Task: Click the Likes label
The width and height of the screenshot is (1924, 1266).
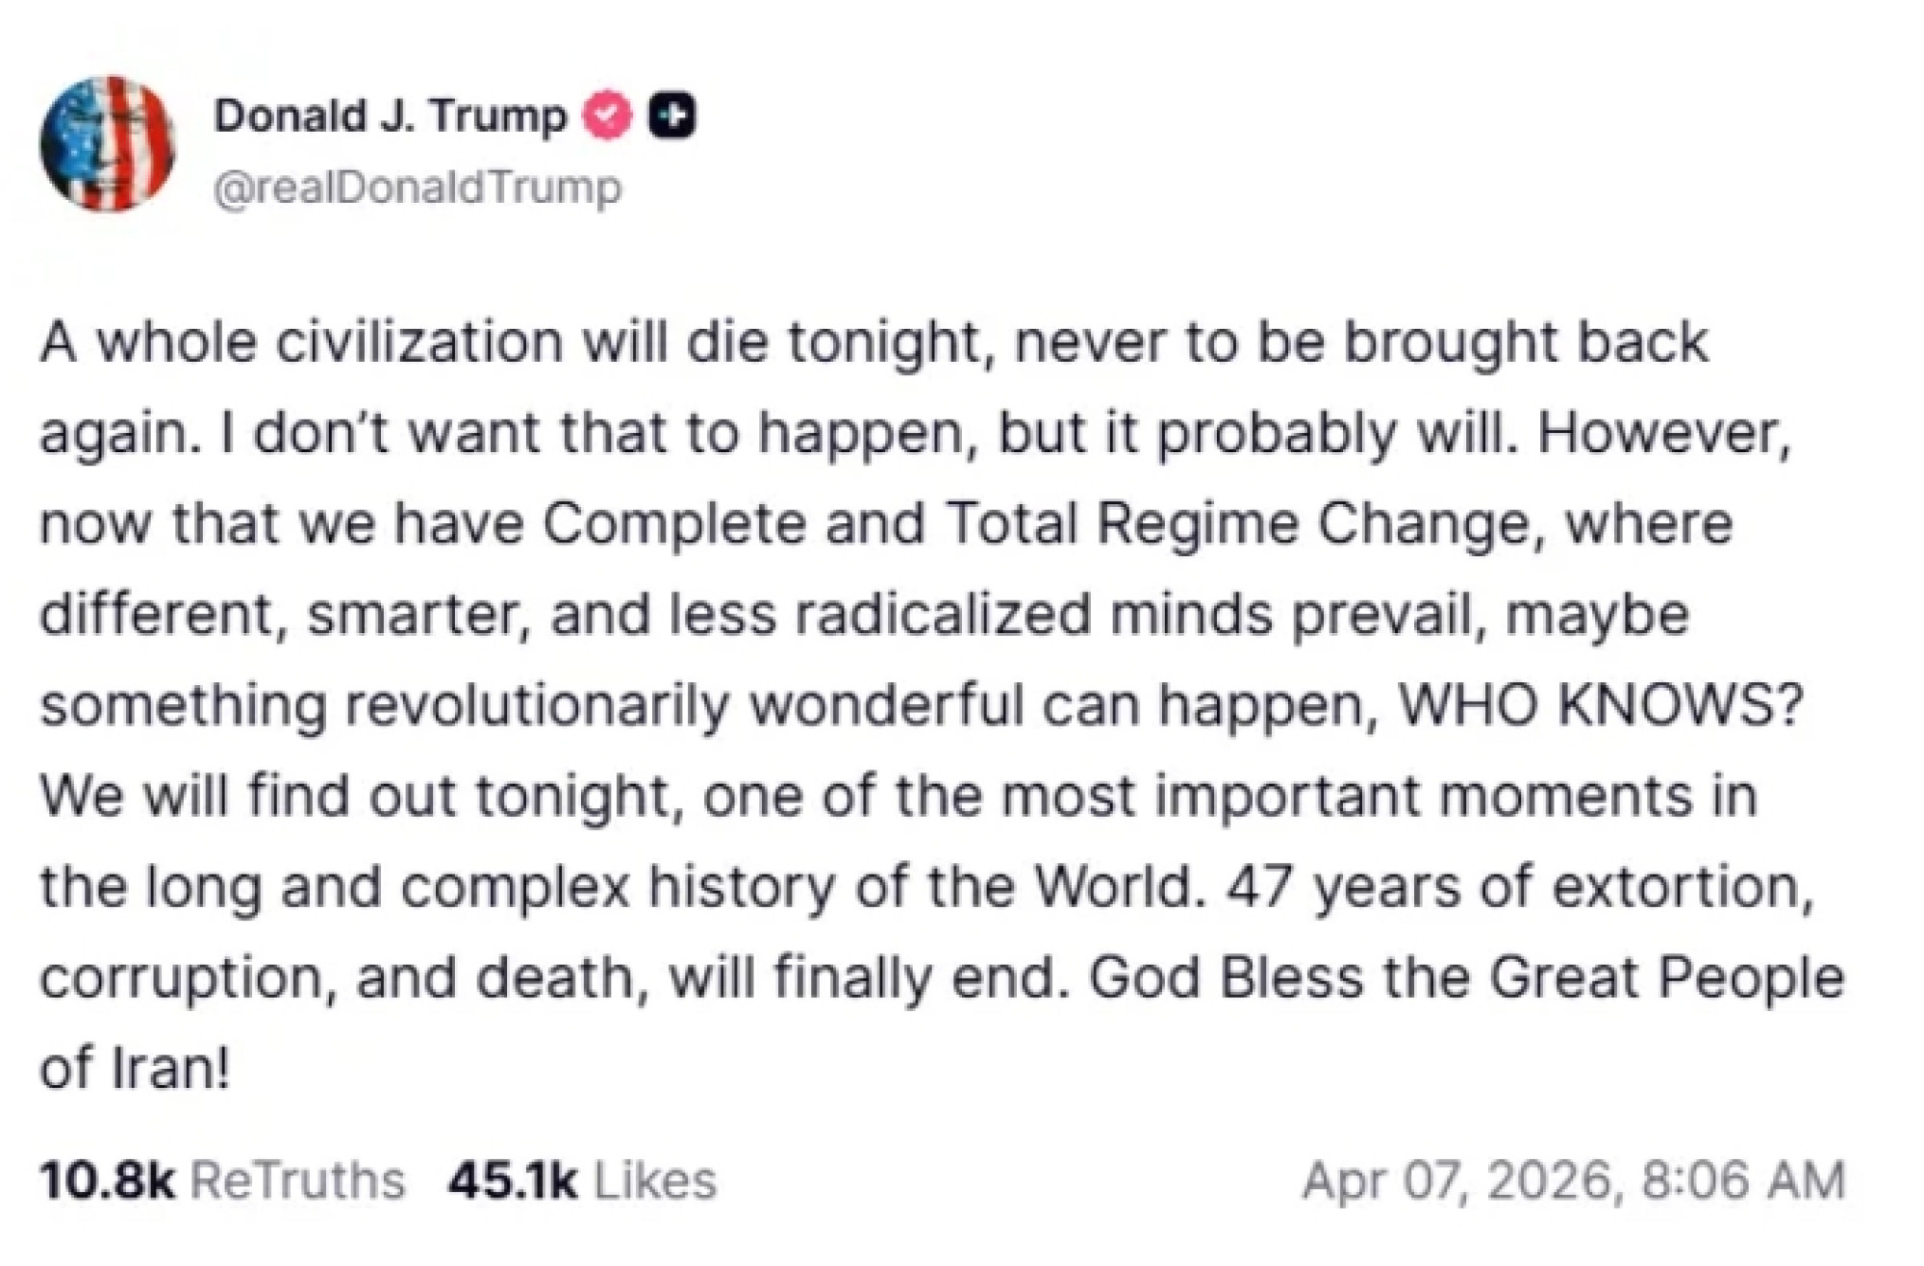Action: click(655, 1179)
